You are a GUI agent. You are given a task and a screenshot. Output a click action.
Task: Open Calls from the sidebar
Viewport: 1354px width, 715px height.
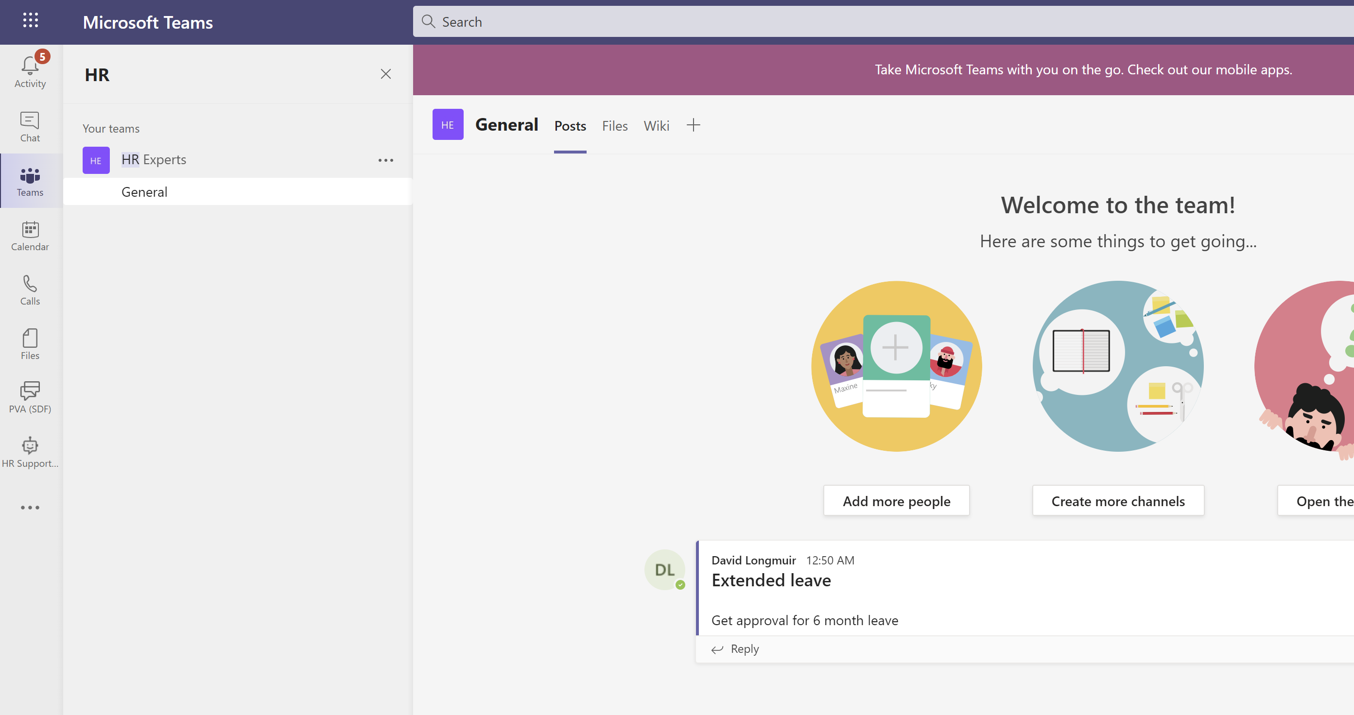[30, 290]
